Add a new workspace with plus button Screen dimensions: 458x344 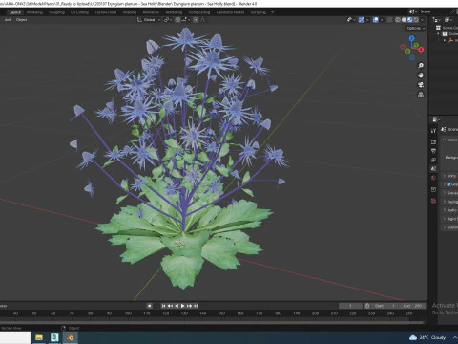pos(272,12)
